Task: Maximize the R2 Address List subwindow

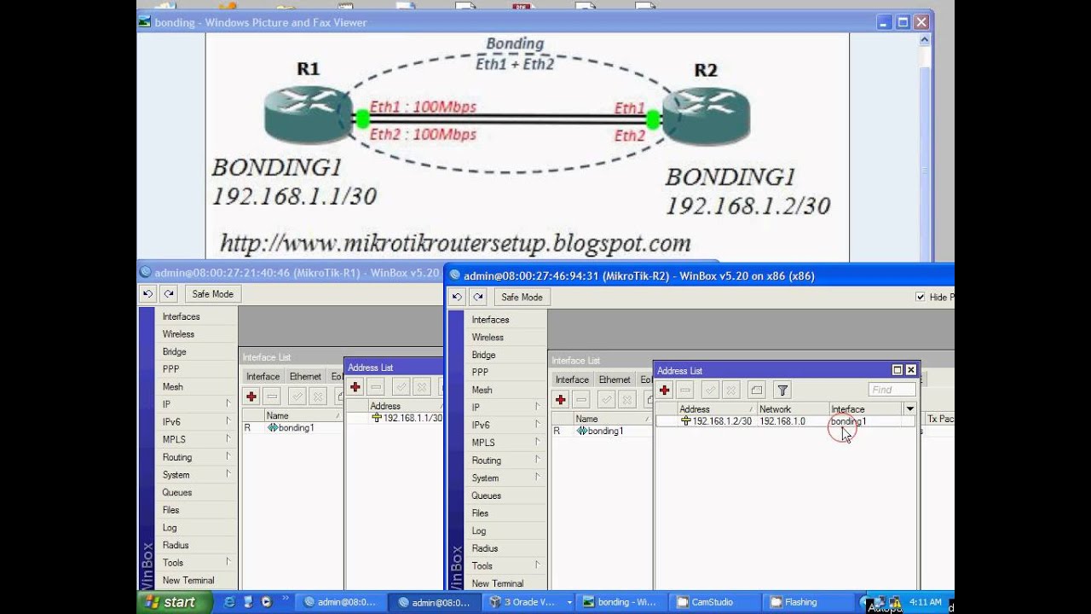Action: coord(897,370)
